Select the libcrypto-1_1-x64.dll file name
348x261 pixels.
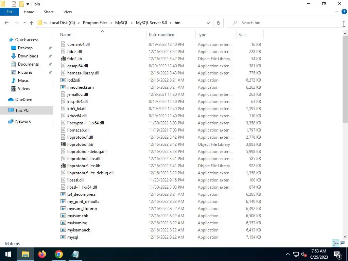coord(85,123)
